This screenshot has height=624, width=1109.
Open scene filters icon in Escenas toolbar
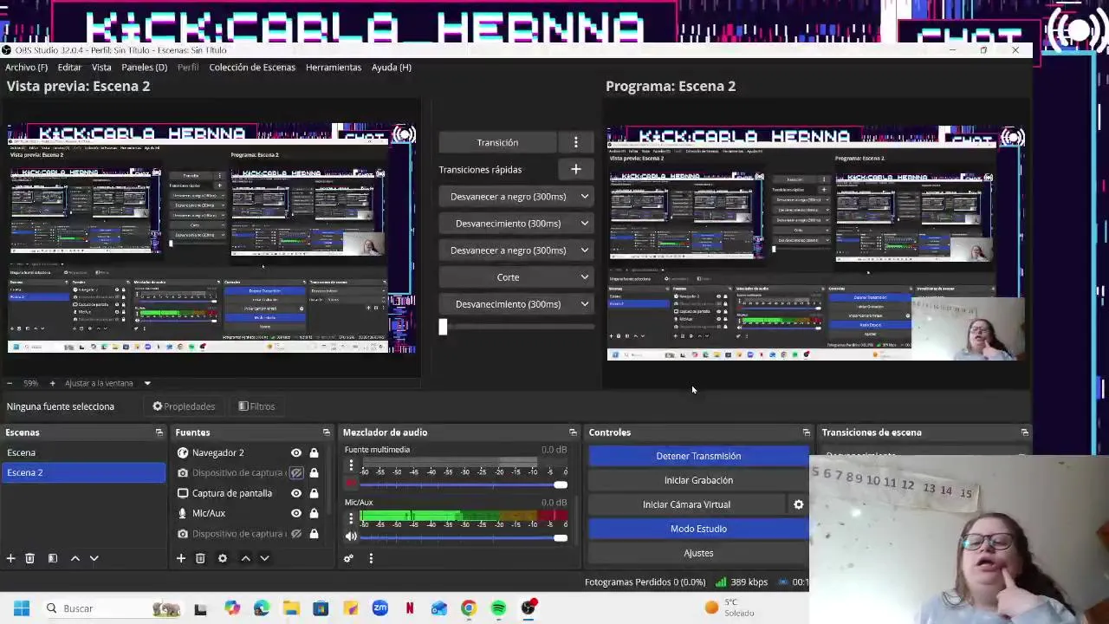pyautogui.click(x=52, y=558)
